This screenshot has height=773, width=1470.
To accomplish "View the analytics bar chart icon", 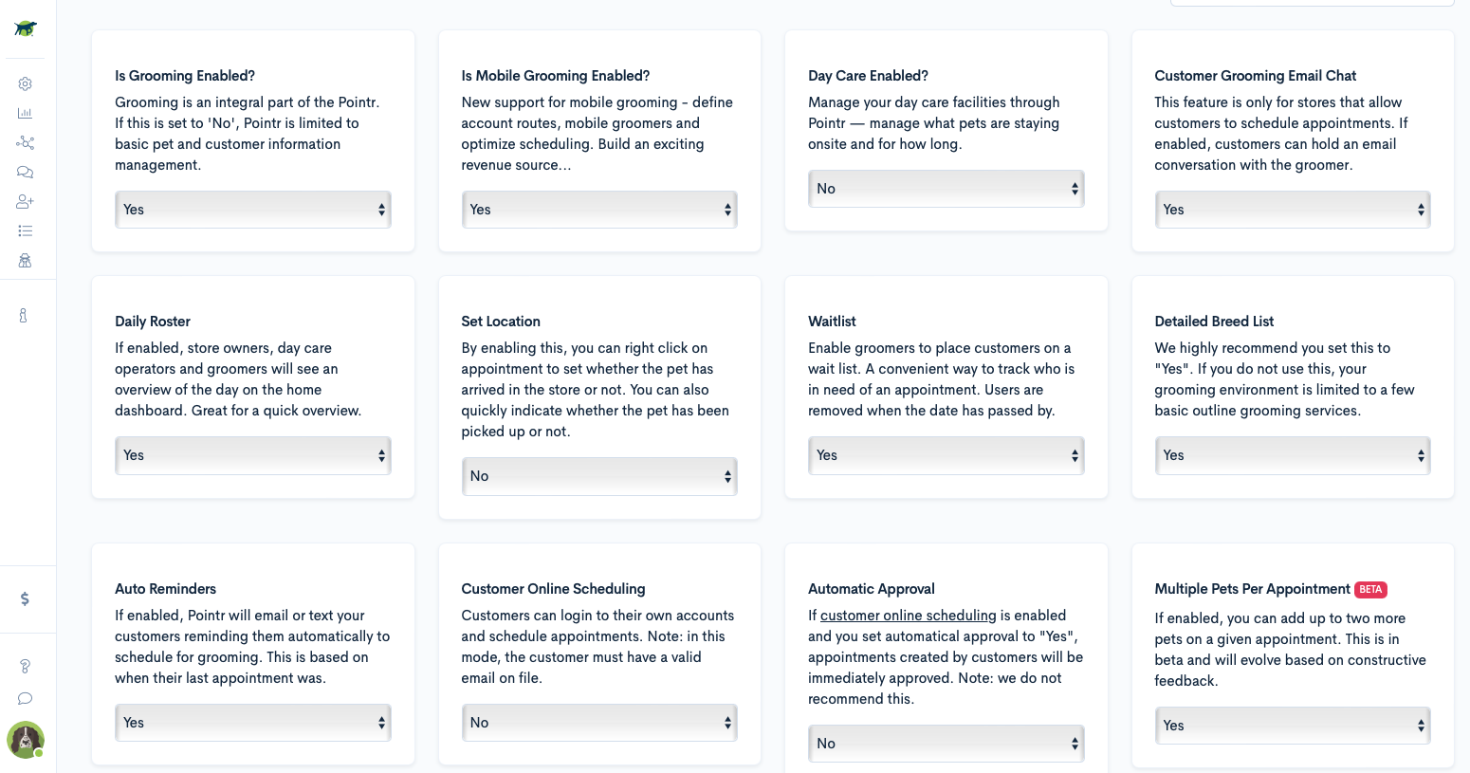I will (25, 113).
